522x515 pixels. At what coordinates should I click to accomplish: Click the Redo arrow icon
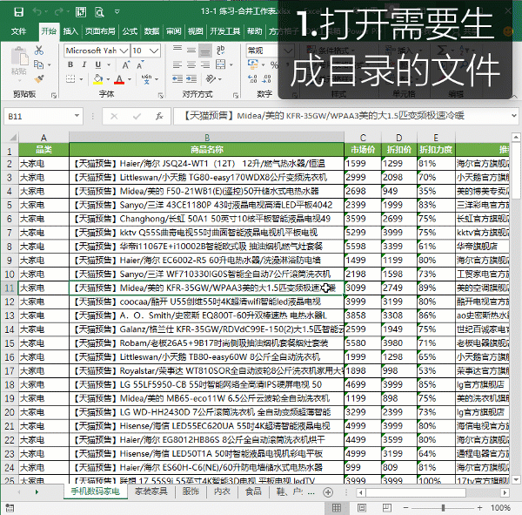point(58,12)
